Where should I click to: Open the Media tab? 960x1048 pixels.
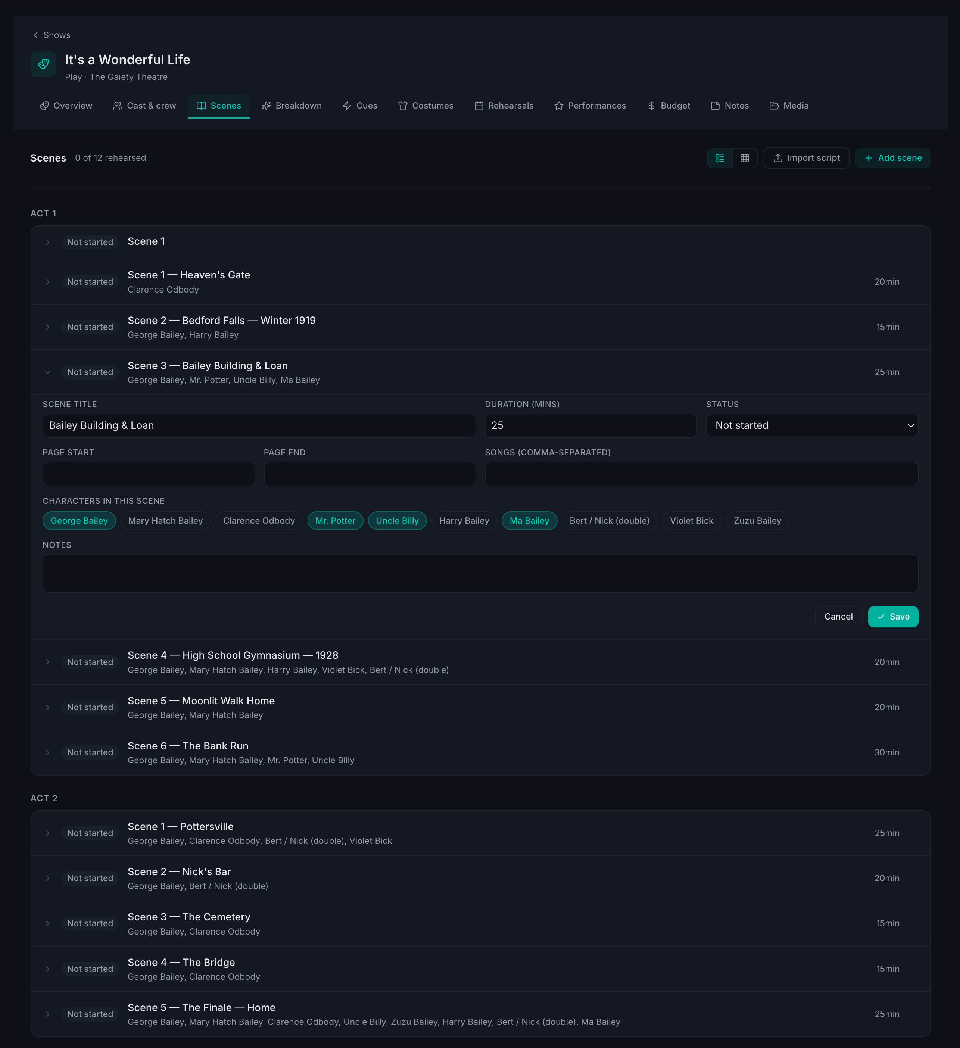pos(789,106)
